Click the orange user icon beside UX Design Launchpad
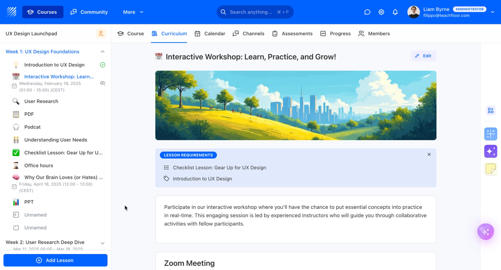The height and width of the screenshot is (270, 501). click(101, 33)
